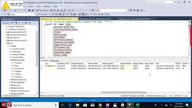Select the Triggers folder
Screen dimensions: 192x108
(x=18, y=71)
